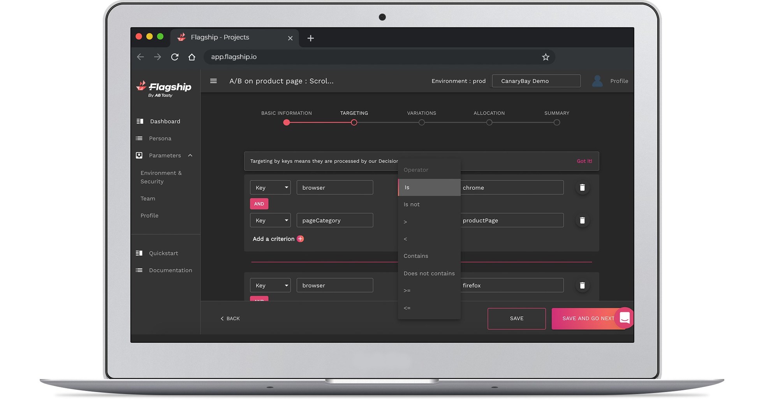Edit the 'firefox' value input field
The height and width of the screenshot is (400, 764).
pyautogui.click(x=512, y=285)
